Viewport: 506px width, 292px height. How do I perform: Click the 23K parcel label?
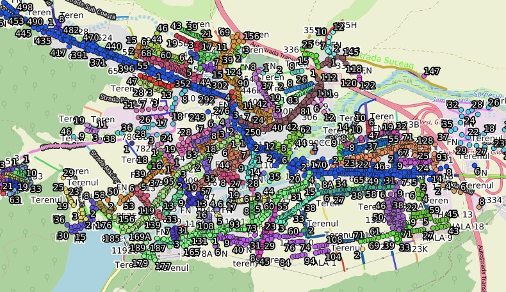tap(420, 249)
